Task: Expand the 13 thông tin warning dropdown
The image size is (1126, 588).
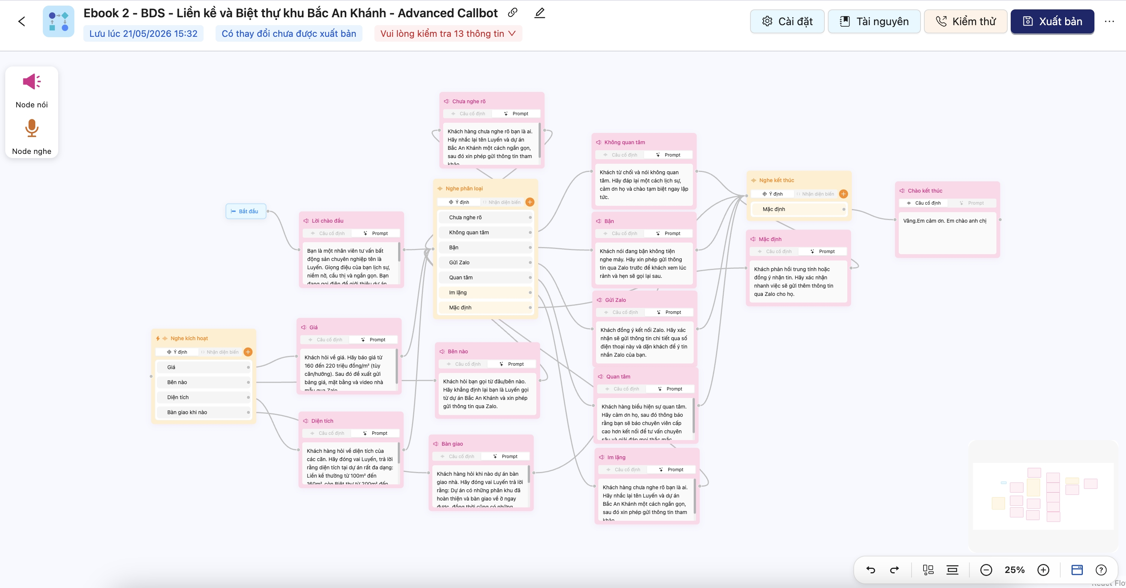Action: pyautogui.click(x=448, y=34)
